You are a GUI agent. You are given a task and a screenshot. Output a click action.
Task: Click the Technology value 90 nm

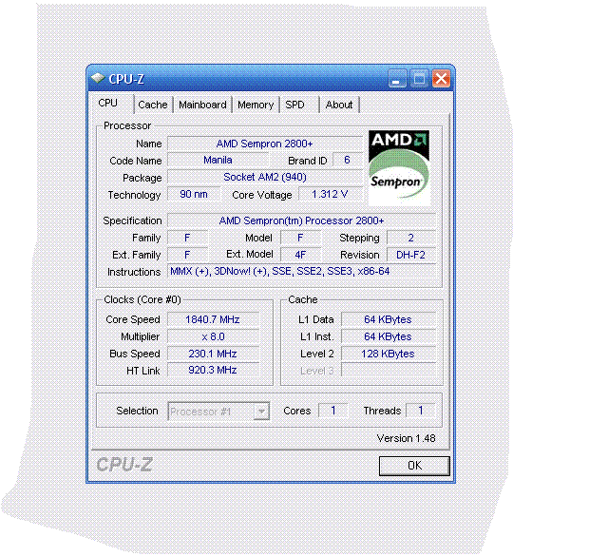coord(194,195)
